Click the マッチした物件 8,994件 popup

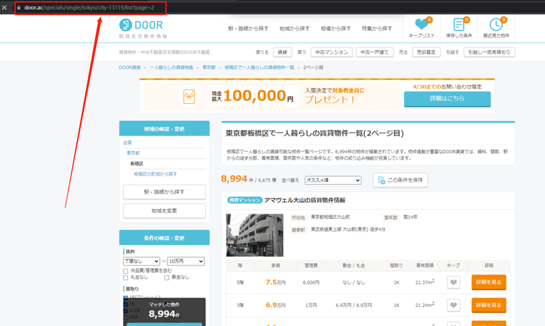point(164,311)
